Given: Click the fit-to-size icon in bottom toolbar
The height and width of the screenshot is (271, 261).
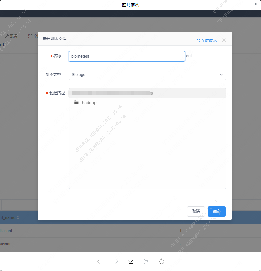Looking at the screenshot, I should (x=146, y=261).
